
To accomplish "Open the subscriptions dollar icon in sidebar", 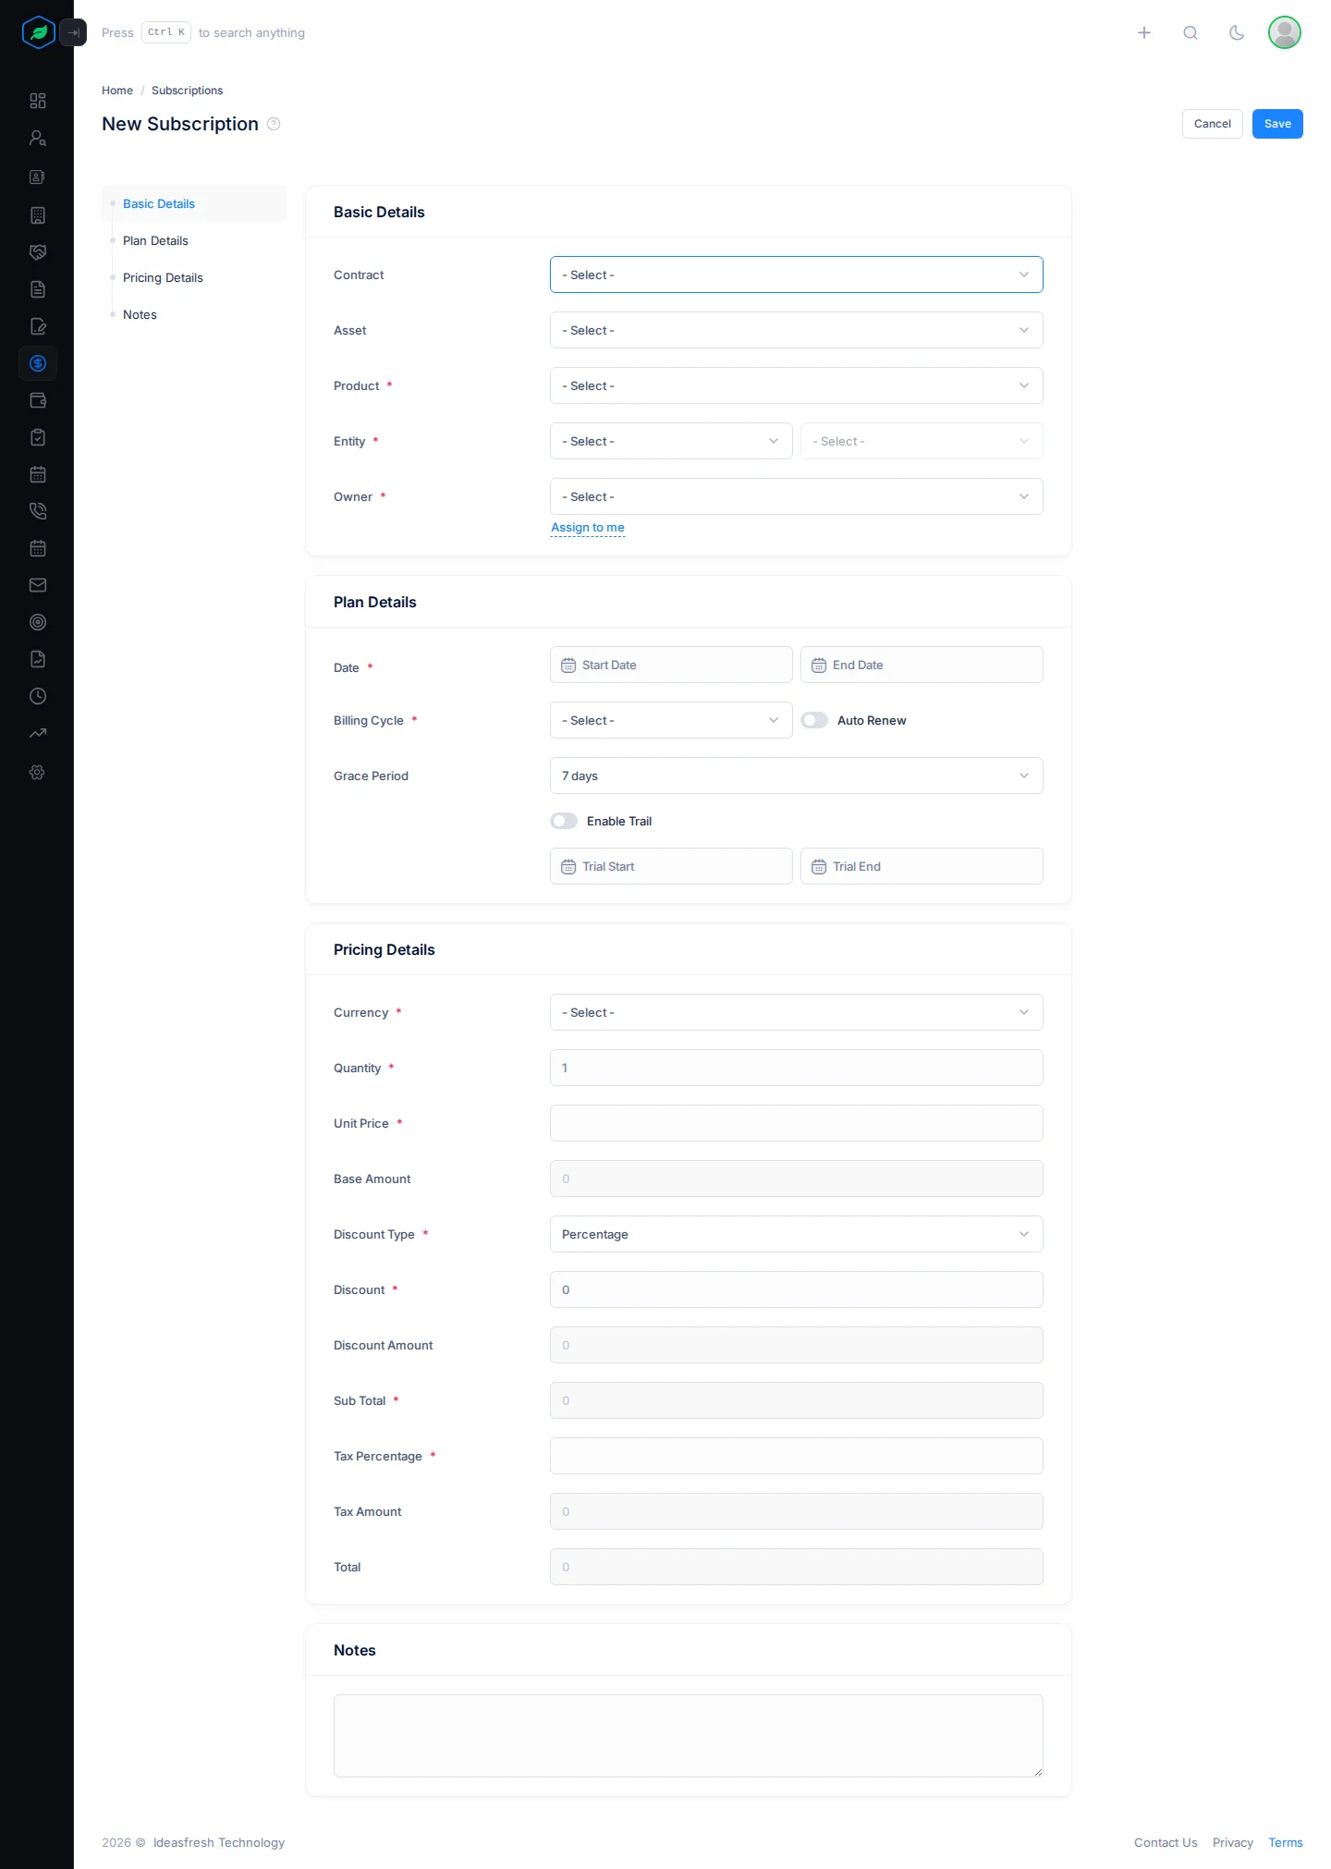I will [x=38, y=363].
